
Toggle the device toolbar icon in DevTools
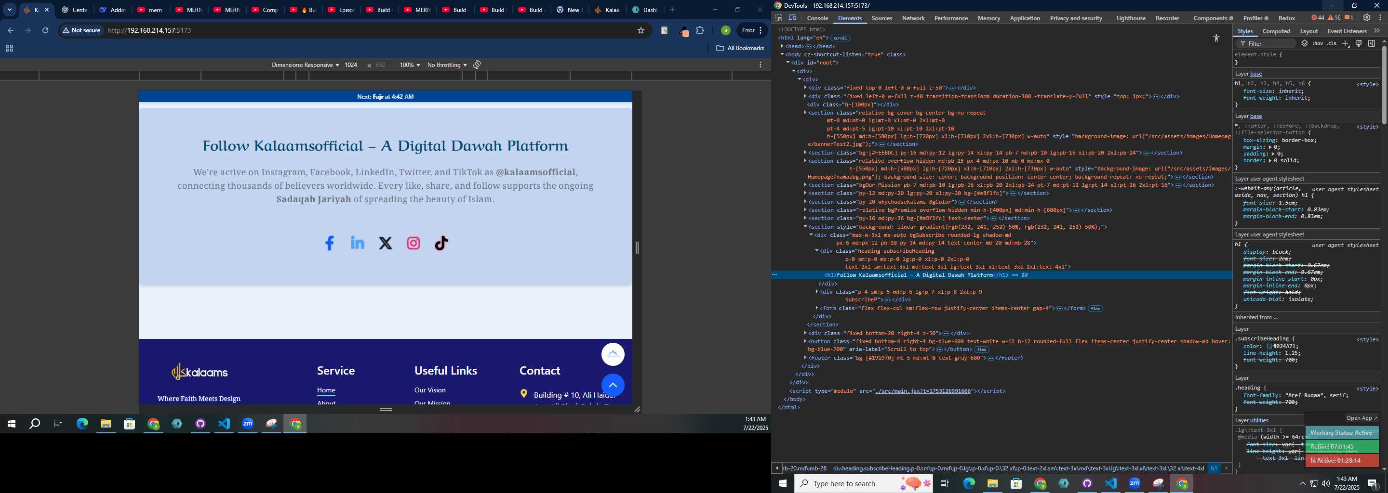pos(793,18)
